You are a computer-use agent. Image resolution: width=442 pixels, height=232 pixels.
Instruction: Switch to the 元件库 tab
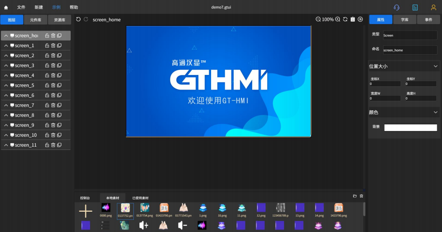[35, 20]
